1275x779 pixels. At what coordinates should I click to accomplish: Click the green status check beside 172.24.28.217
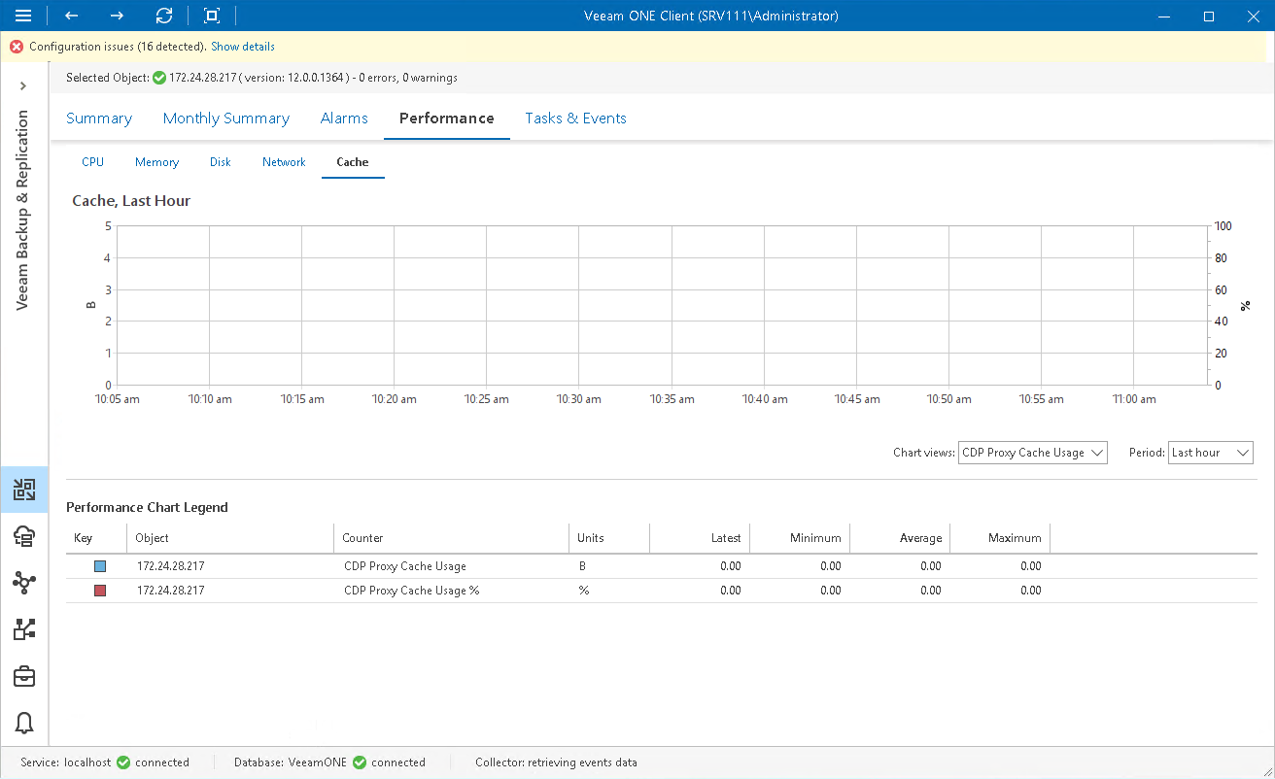tap(159, 78)
